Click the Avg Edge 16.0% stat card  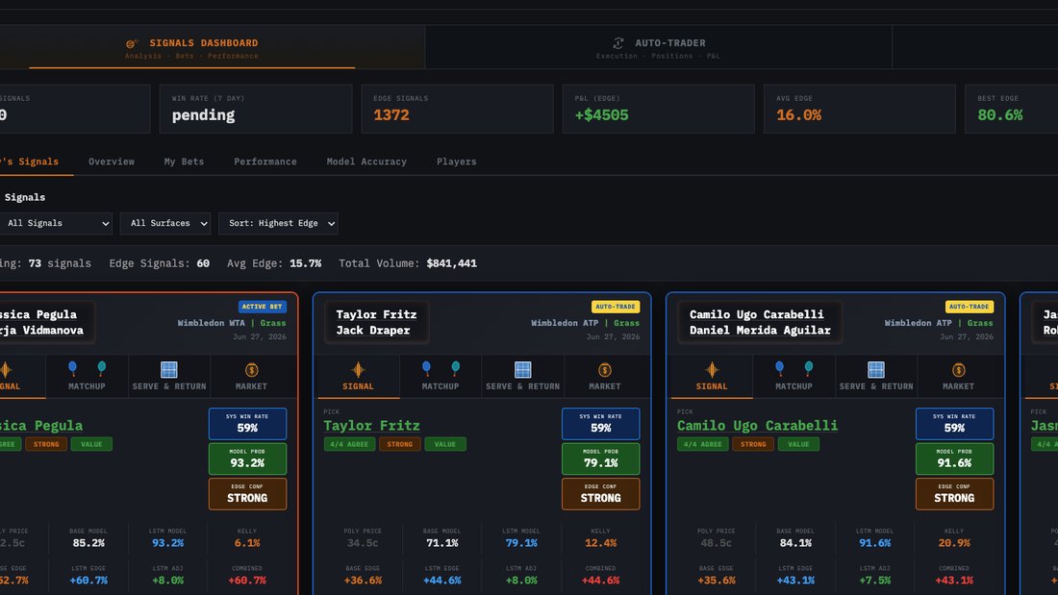pos(860,109)
